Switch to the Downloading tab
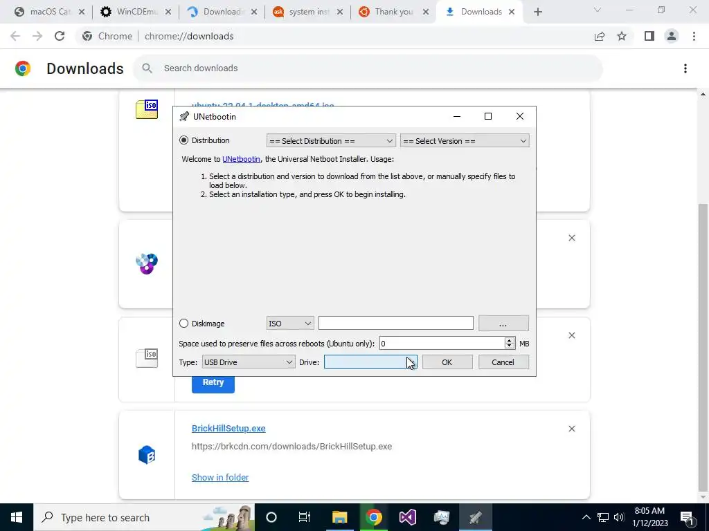709x531 pixels. (222, 12)
